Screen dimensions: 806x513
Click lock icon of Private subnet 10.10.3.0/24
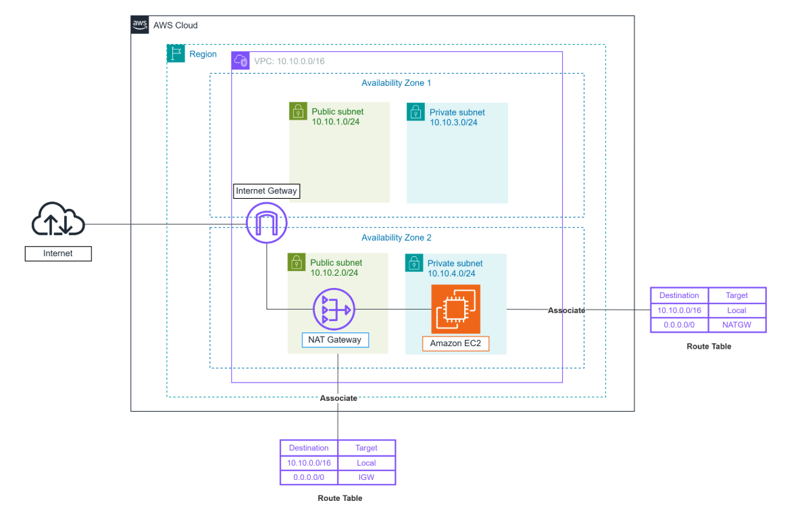[x=415, y=112]
